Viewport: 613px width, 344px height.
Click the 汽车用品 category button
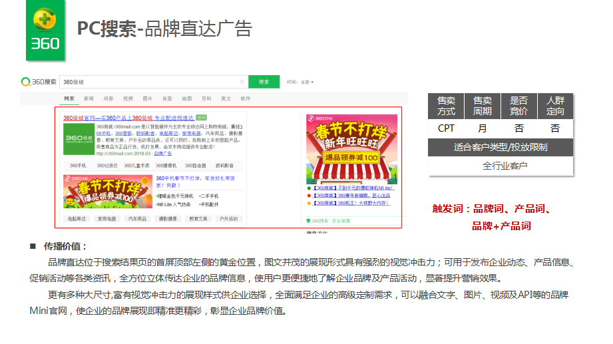point(137,218)
